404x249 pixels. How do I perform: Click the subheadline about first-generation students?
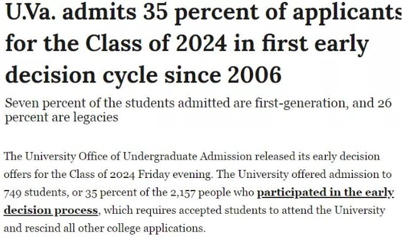tap(198, 110)
